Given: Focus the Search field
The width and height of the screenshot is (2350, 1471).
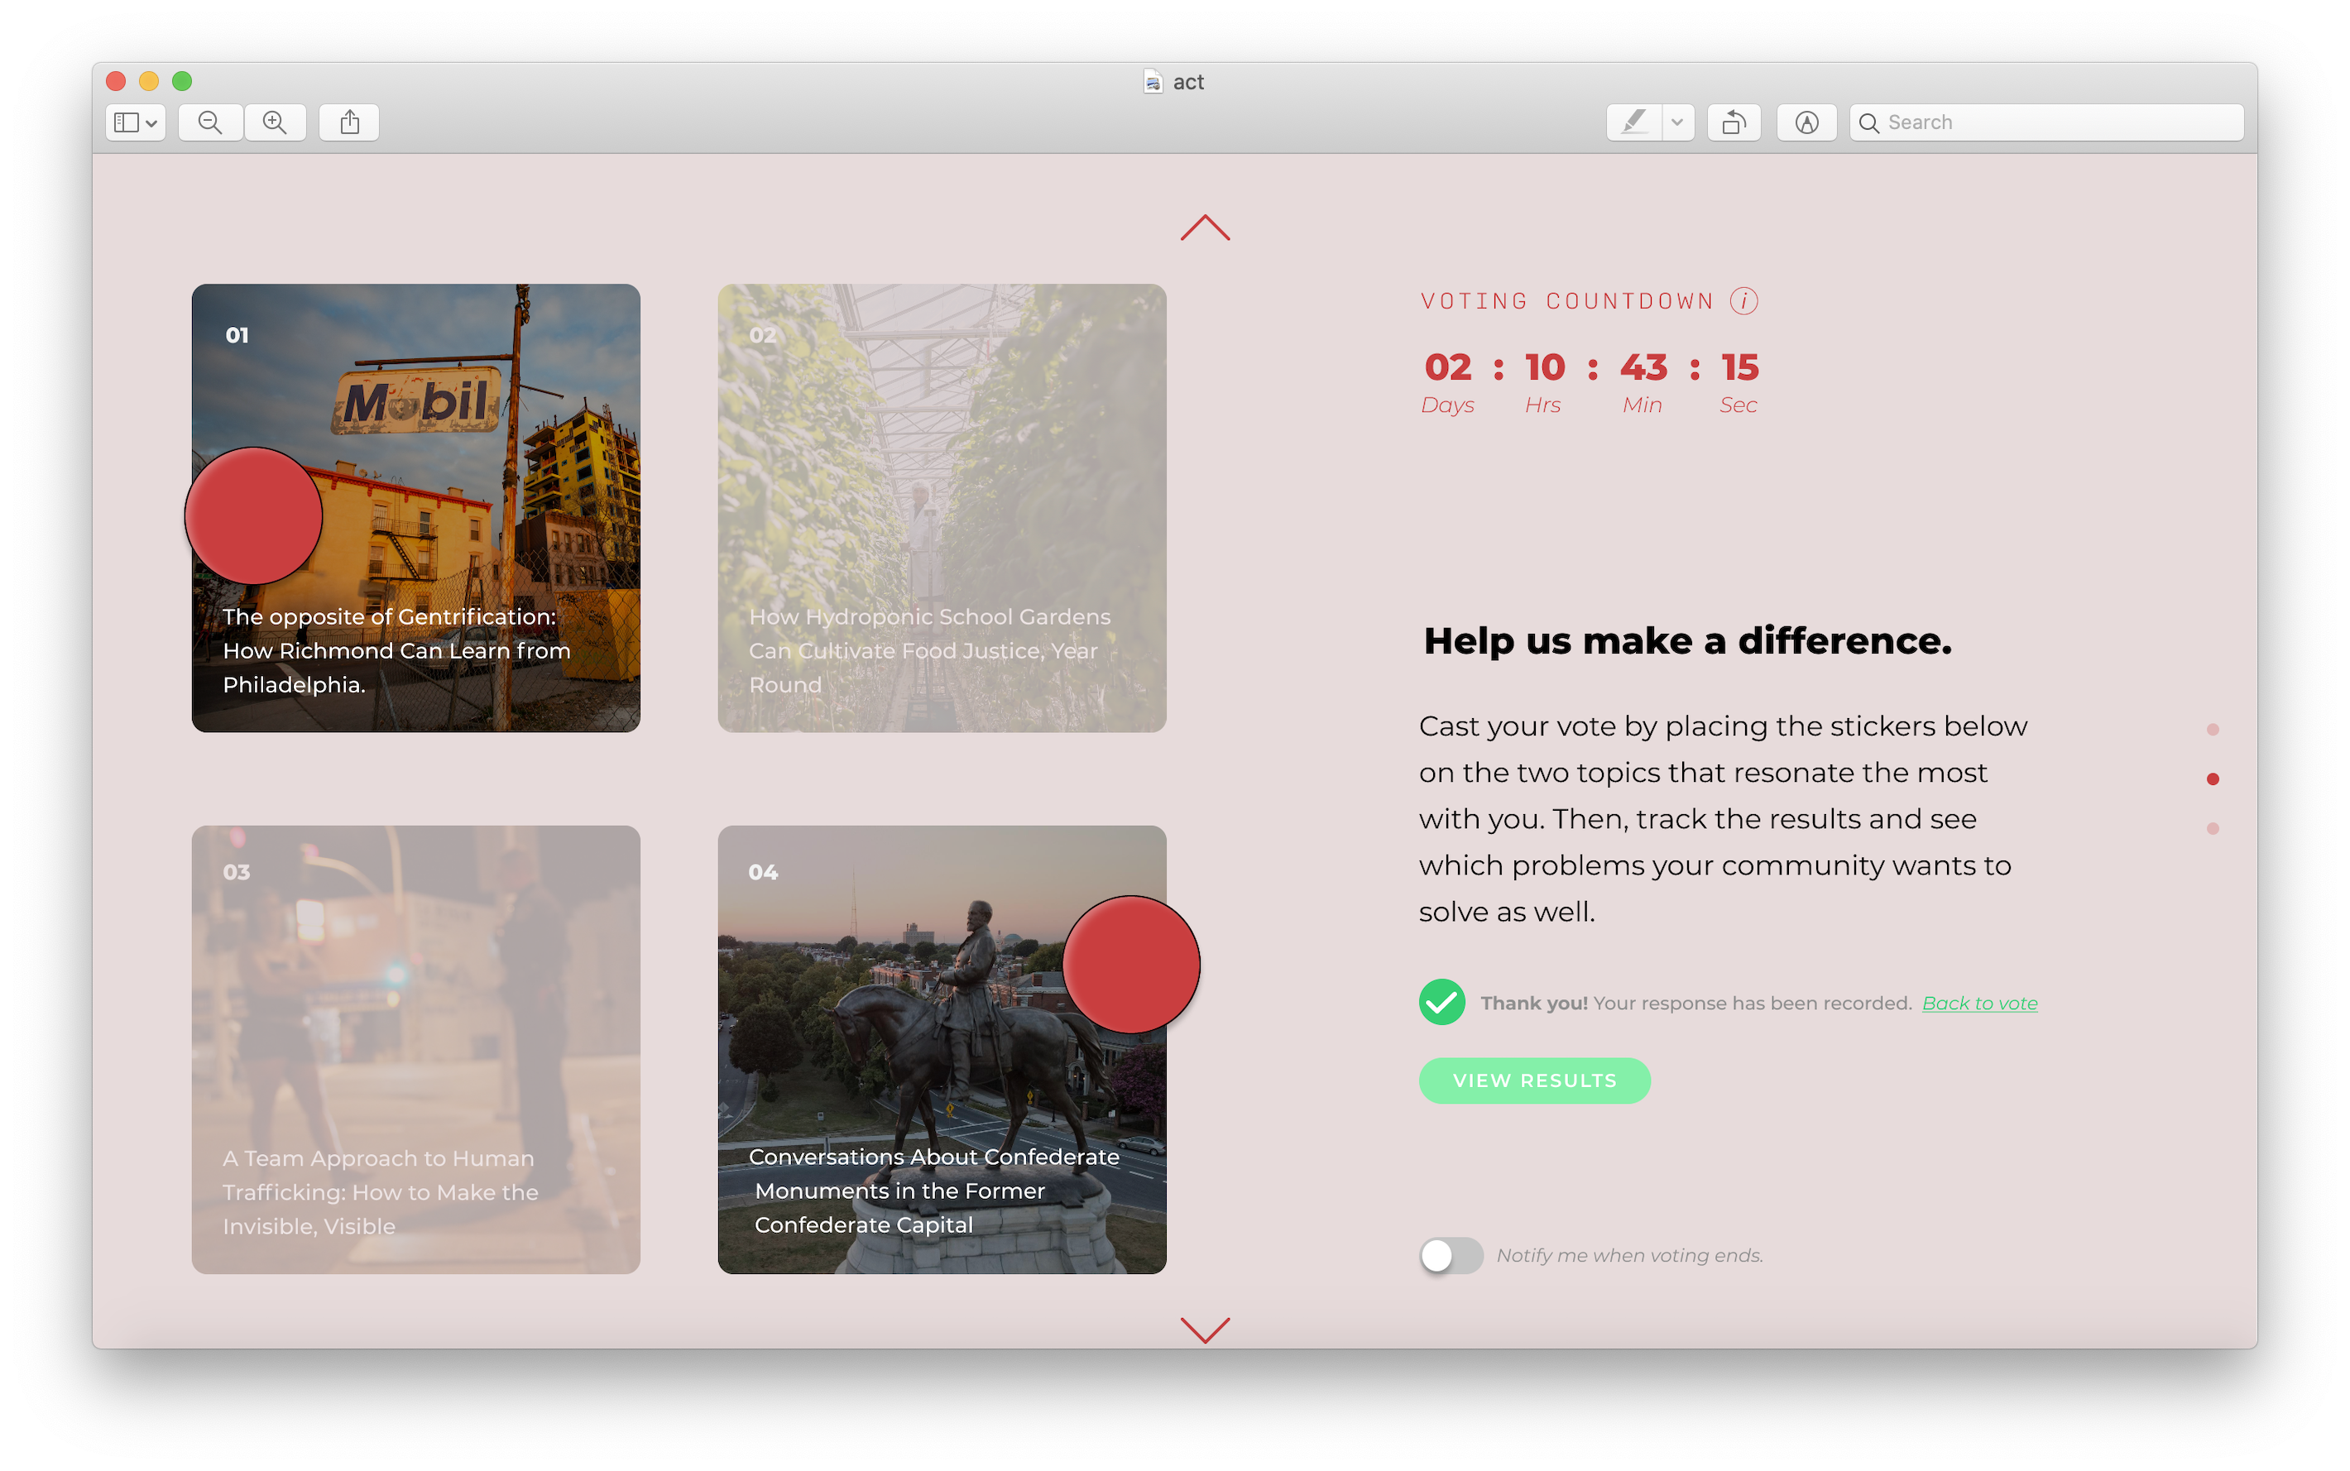Looking at the screenshot, I should (2046, 122).
